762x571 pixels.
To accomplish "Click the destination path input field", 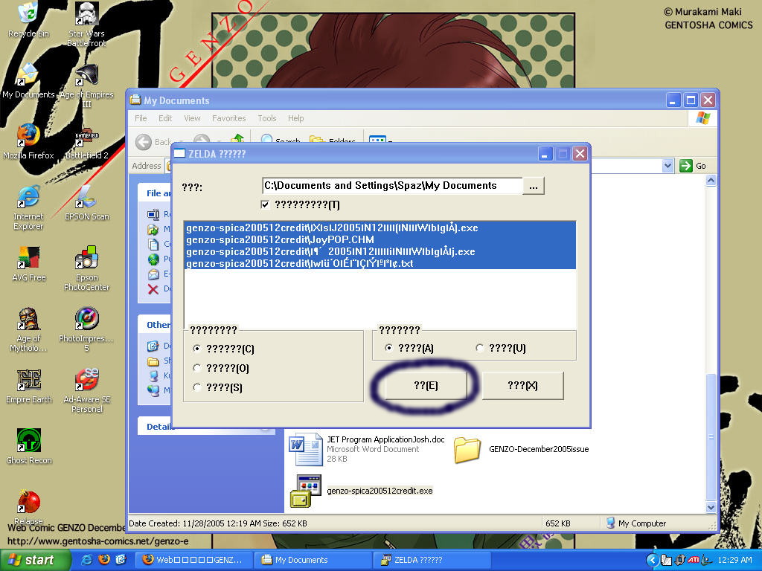I will pyautogui.click(x=391, y=186).
